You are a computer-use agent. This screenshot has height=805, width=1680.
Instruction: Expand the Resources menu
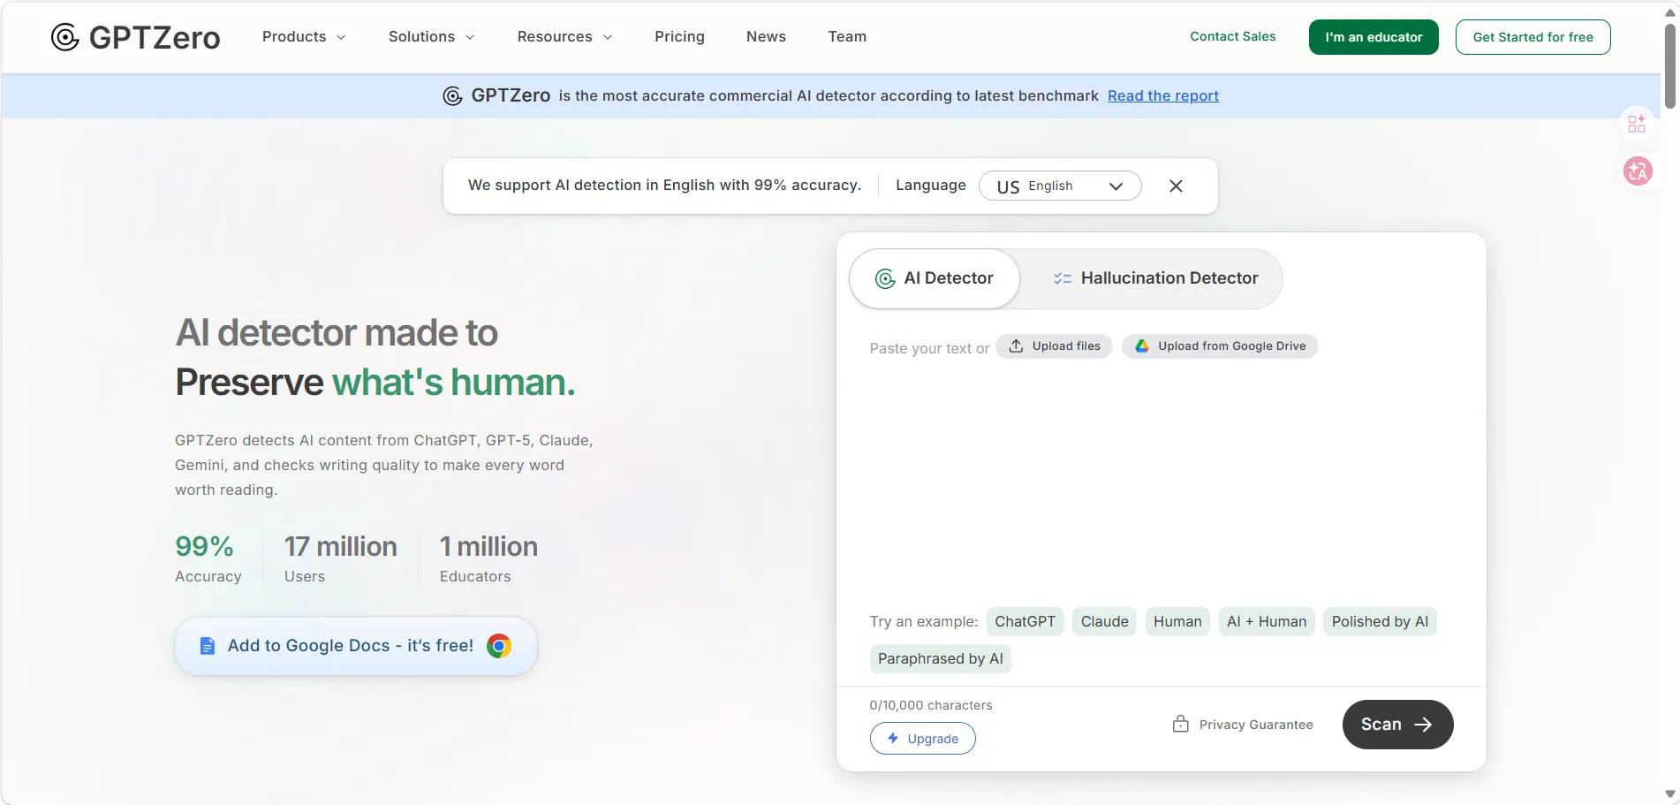coord(564,36)
